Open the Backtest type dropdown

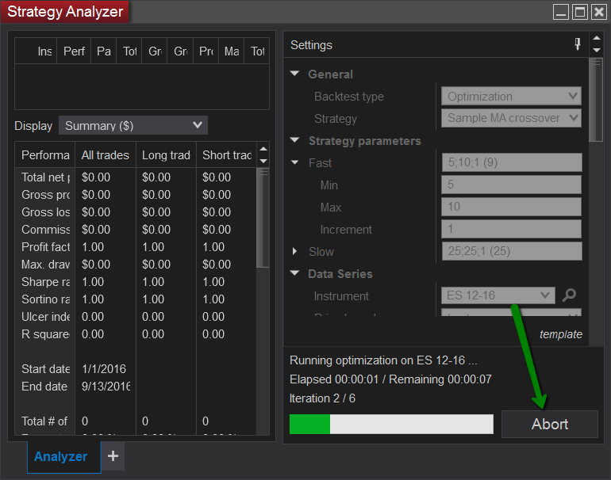coord(511,96)
